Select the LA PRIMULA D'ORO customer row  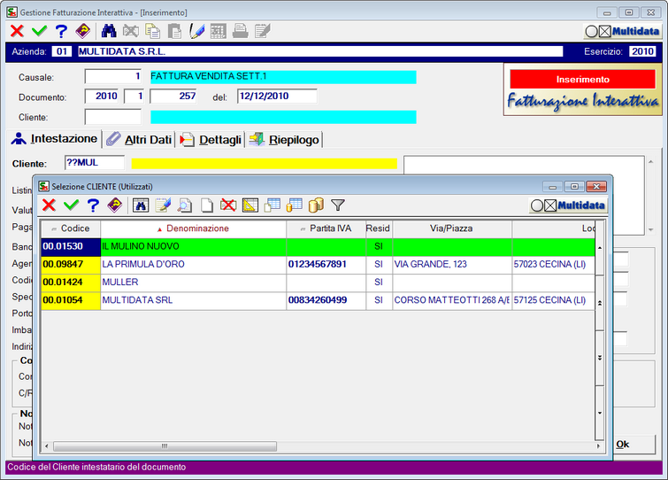click(x=318, y=264)
